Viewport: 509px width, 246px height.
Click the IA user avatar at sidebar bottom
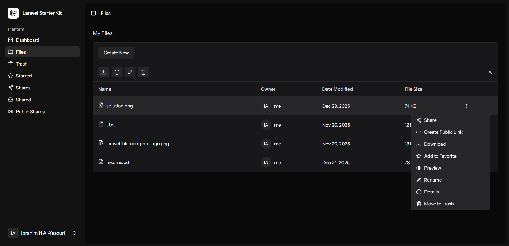click(13, 233)
